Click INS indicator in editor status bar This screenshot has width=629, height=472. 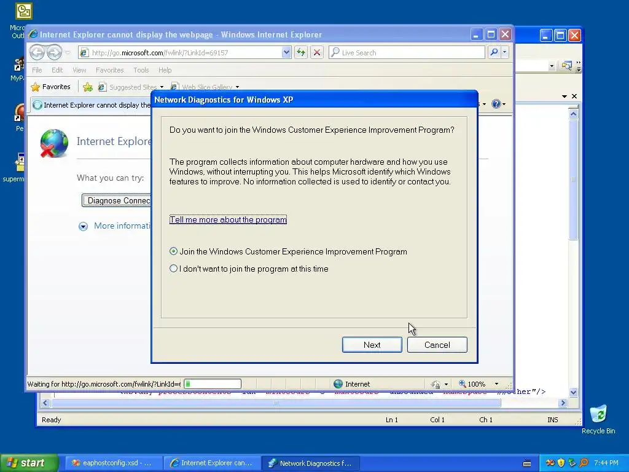point(552,420)
